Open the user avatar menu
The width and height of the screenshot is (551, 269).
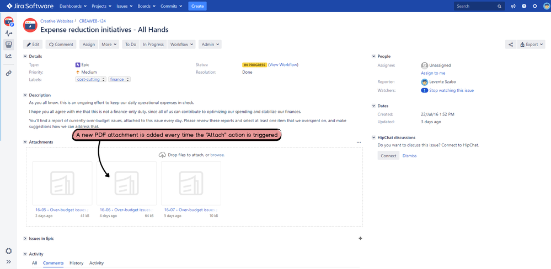coord(545,6)
